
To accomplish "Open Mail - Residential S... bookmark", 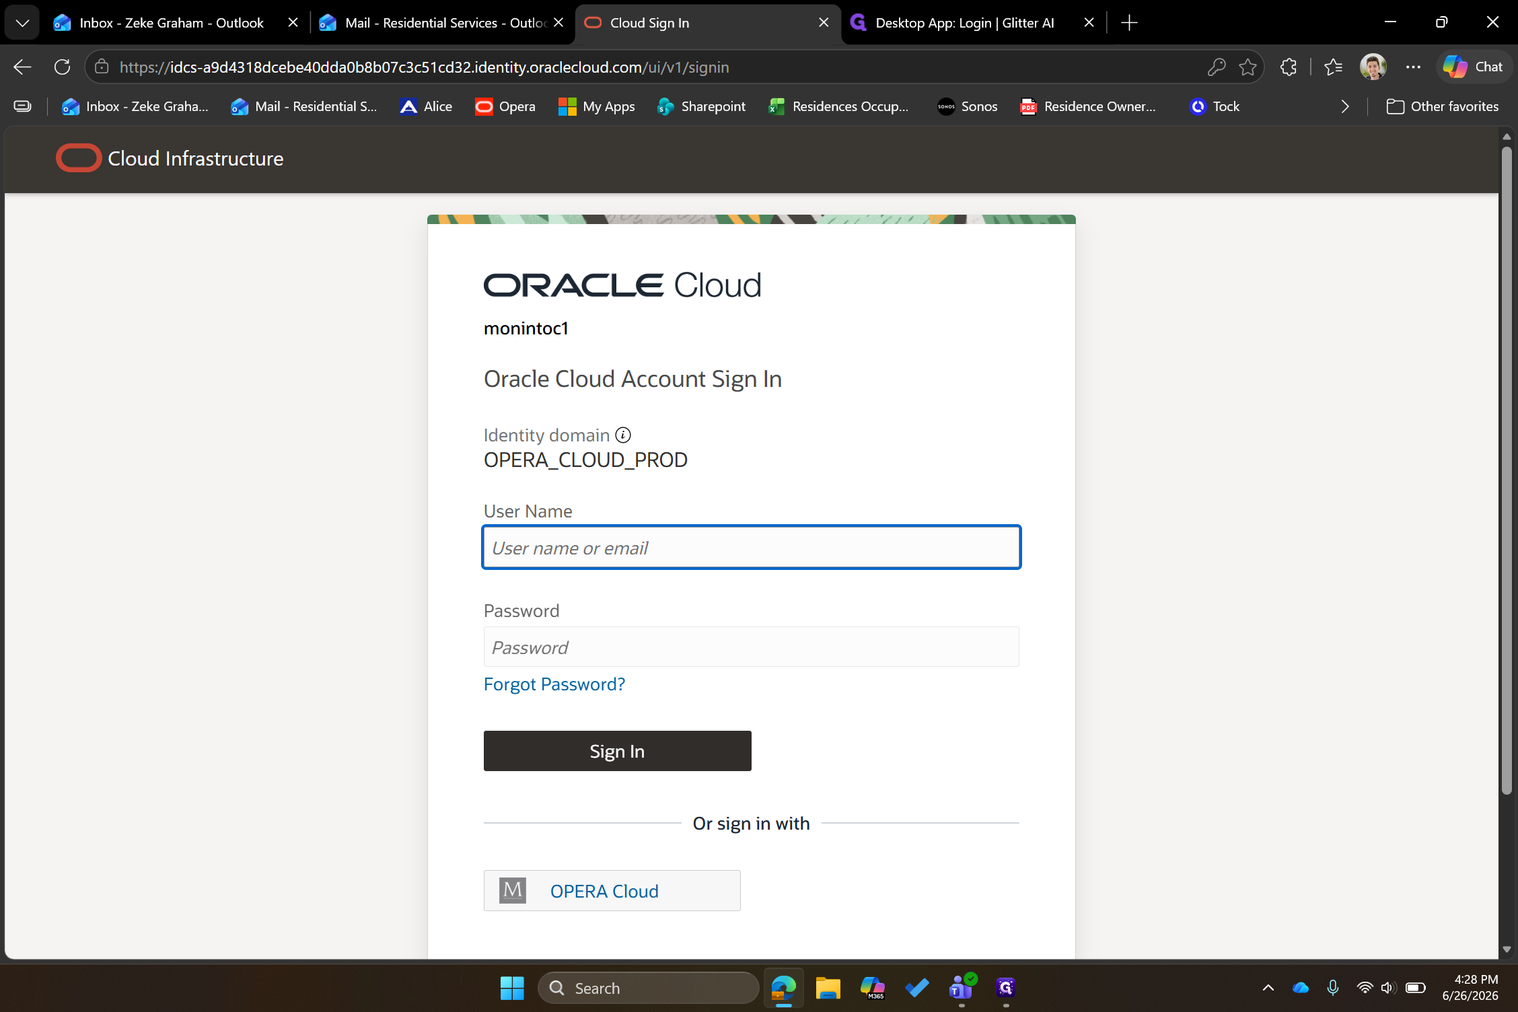I will tap(304, 106).
